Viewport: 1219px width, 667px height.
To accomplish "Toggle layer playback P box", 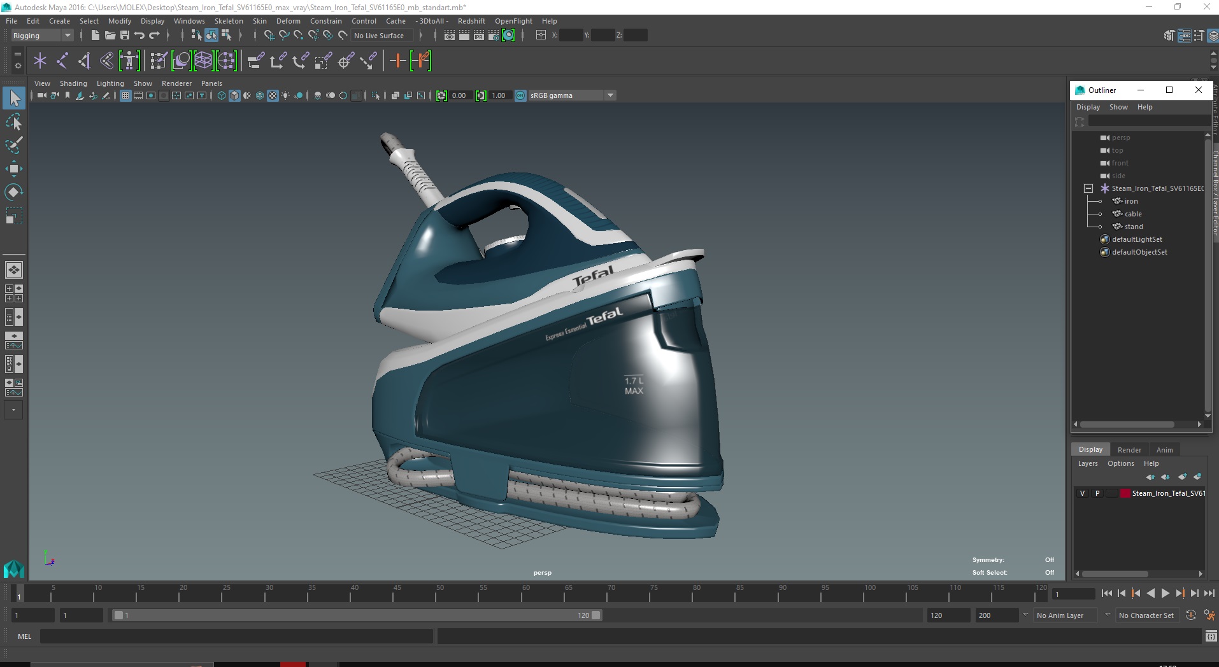I will (1097, 493).
